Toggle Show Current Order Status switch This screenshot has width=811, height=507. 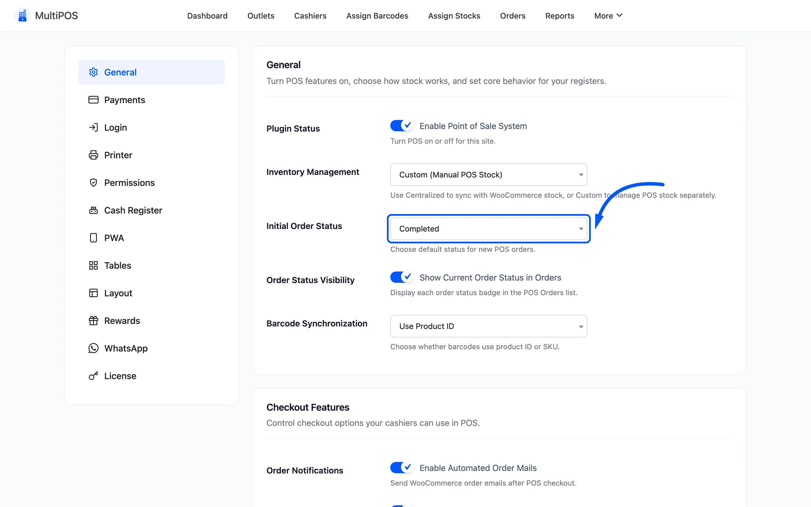click(402, 277)
